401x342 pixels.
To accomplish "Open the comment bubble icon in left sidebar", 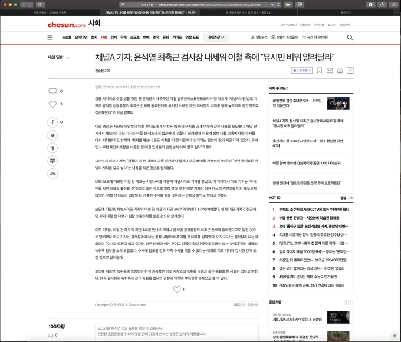I will 52,91.
